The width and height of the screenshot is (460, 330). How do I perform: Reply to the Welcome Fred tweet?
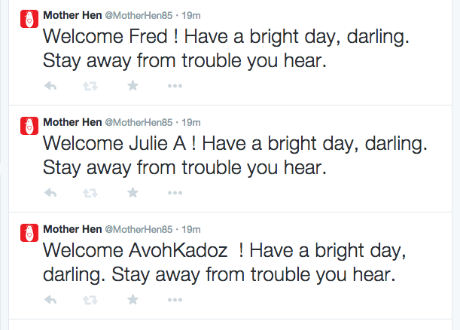(x=51, y=86)
